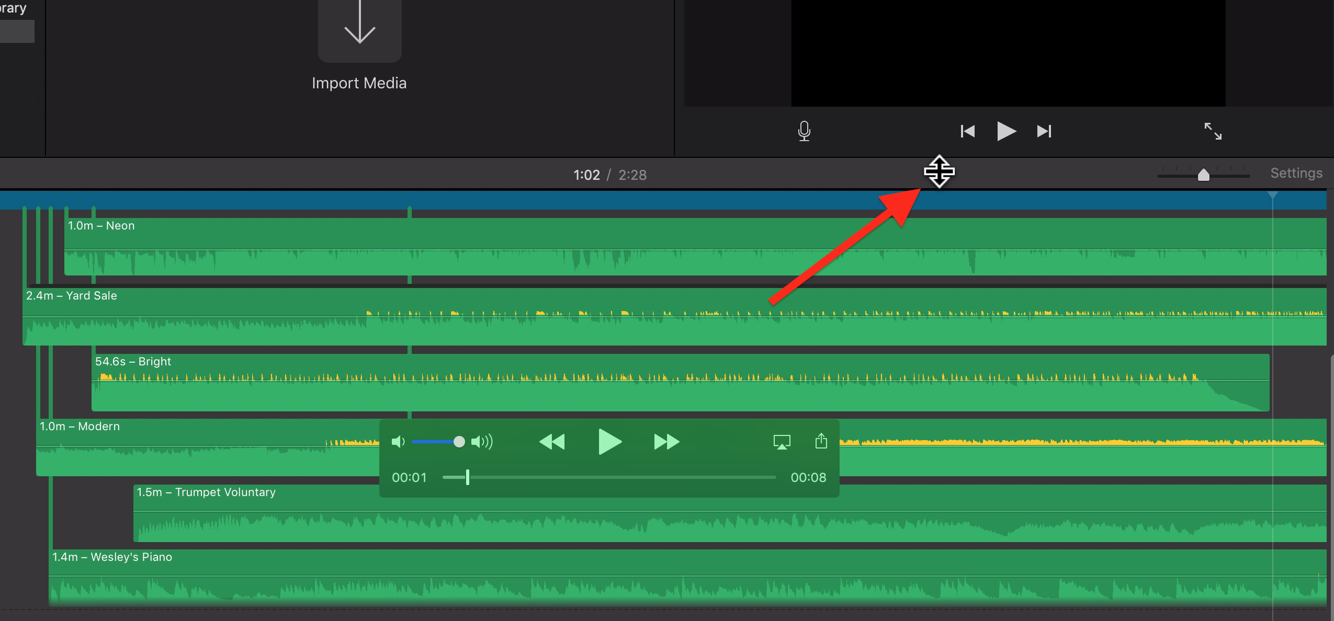Click rewind in the floating audio player
Image resolution: width=1334 pixels, height=621 pixels.
pyautogui.click(x=552, y=442)
